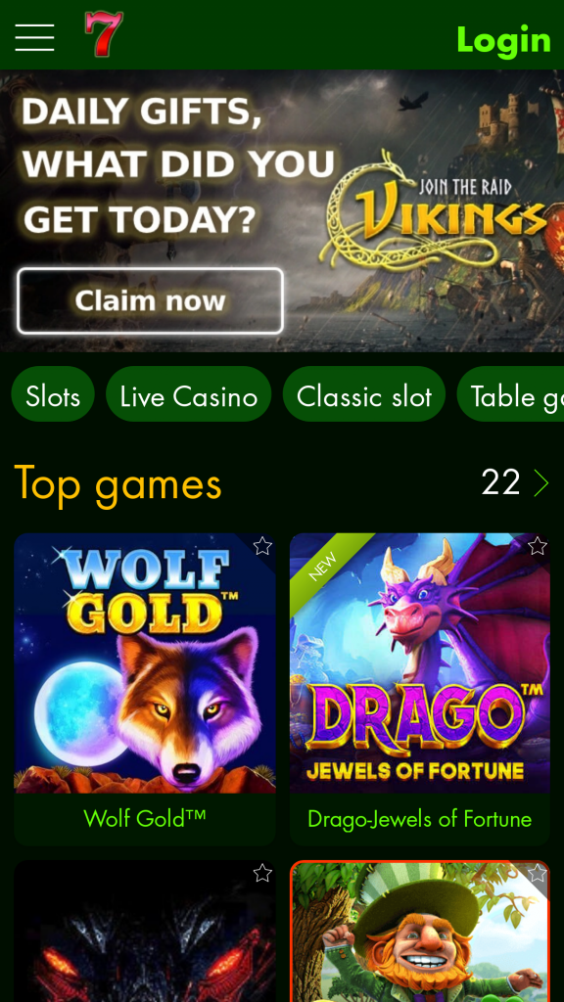This screenshot has height=1002, width=564.
Task: Open the Table games category
Action: tap(510, 394)
